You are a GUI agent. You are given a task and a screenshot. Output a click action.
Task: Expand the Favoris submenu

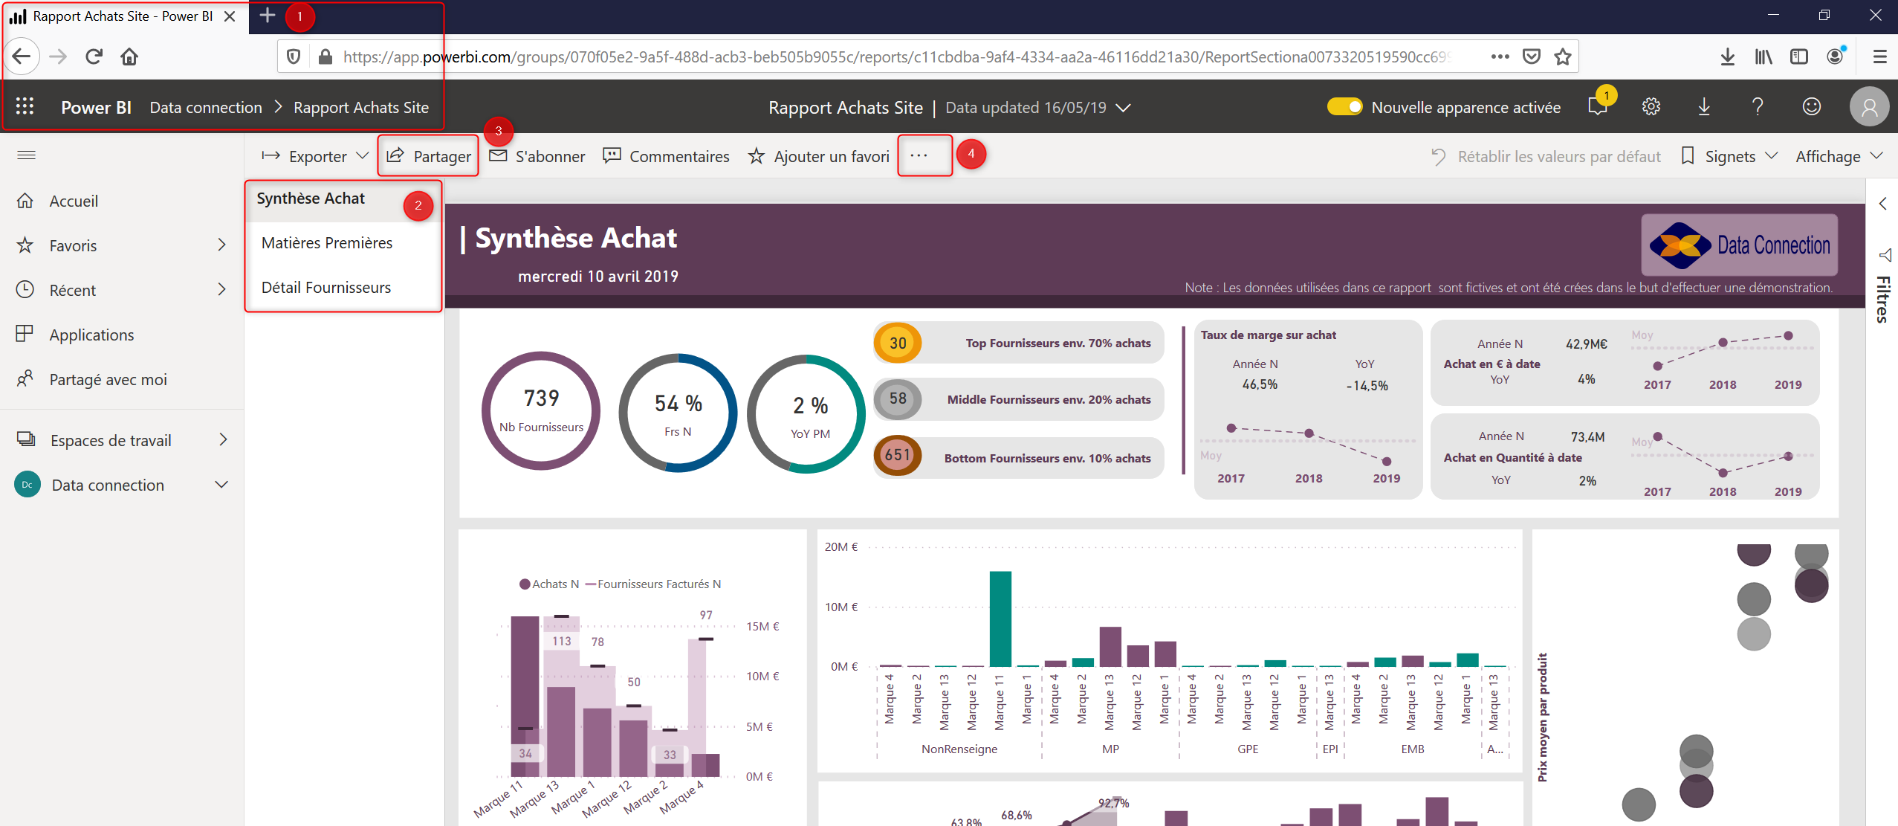[221, 245]
